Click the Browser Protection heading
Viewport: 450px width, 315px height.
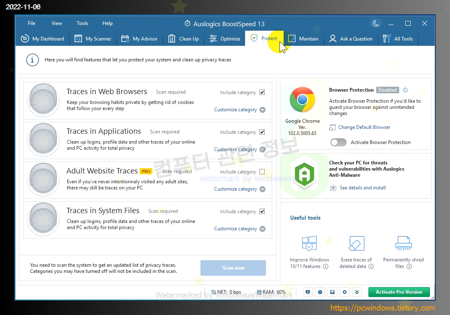[x=351, y=90]
